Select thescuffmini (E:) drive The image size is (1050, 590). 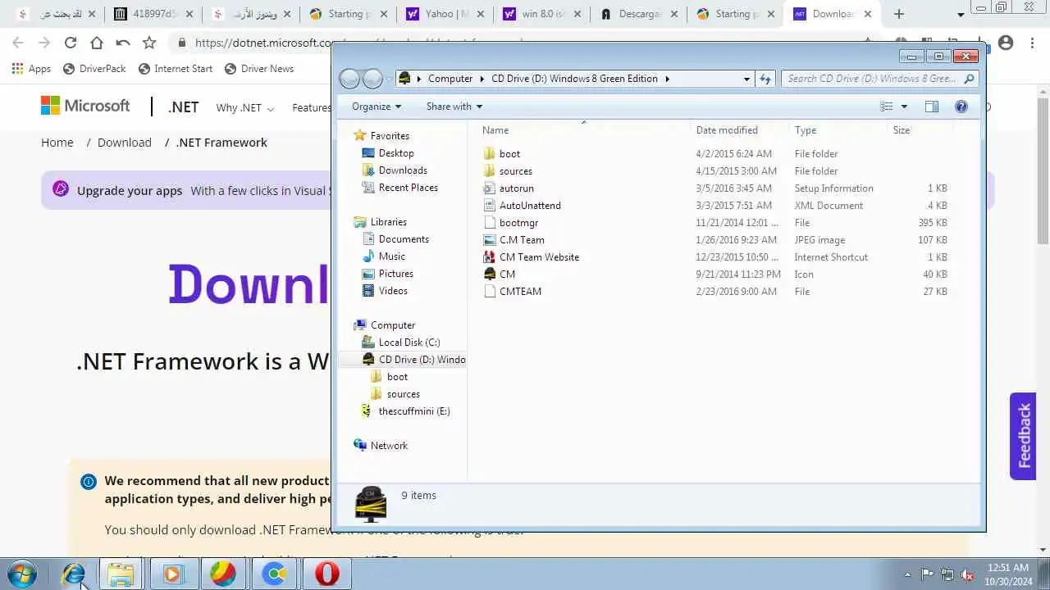point(413,411)
